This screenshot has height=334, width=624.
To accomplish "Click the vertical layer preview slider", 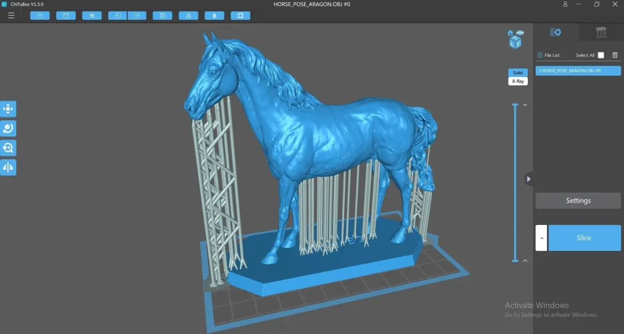I will pyautogui.click(x=515, y=182).
